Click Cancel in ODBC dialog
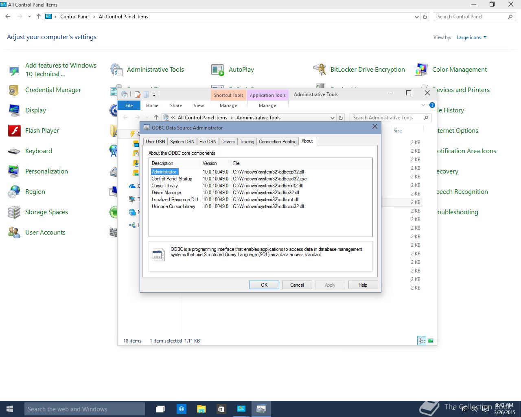The image size is (521, 417). (297, 285)
